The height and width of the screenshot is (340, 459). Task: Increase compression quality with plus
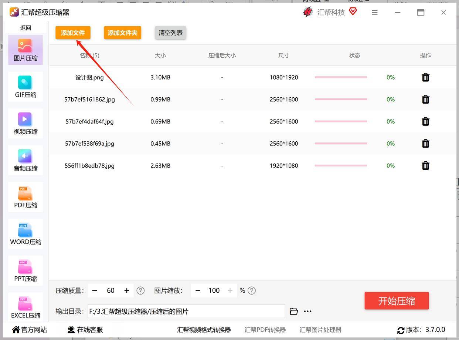click(127, 291)
